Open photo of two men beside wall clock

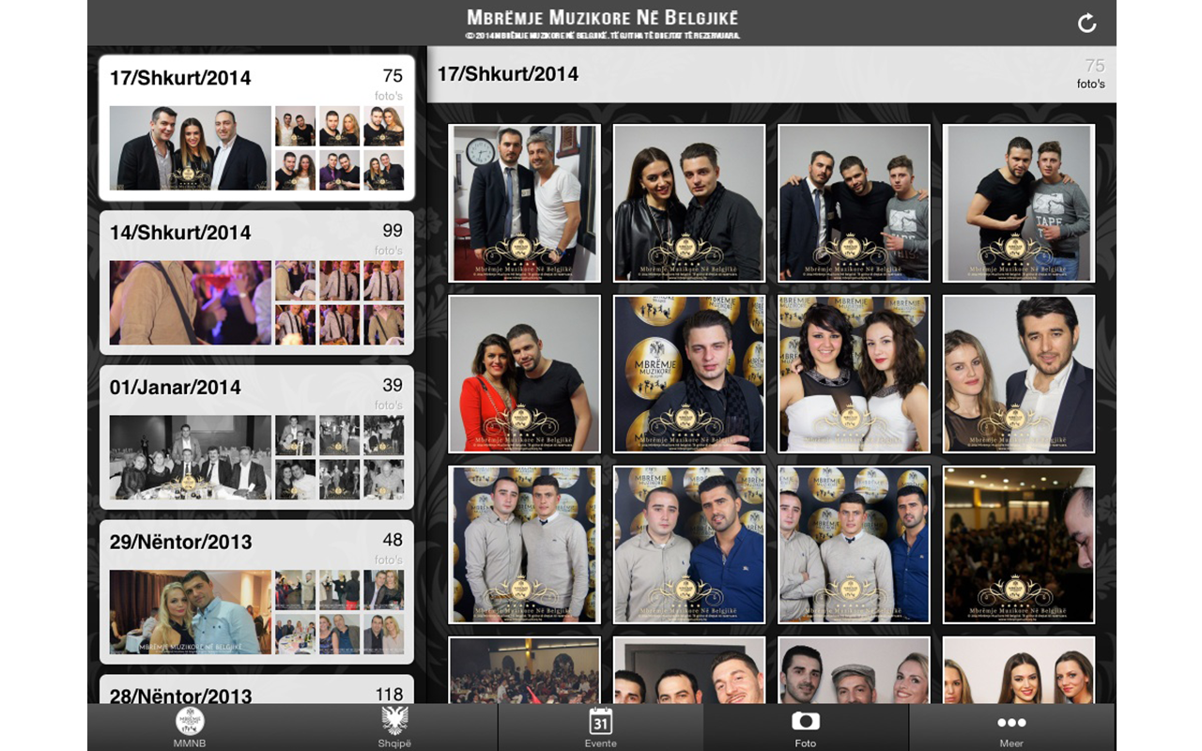524,203
